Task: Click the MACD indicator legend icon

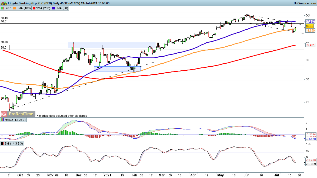Action: tap(3, 120)
